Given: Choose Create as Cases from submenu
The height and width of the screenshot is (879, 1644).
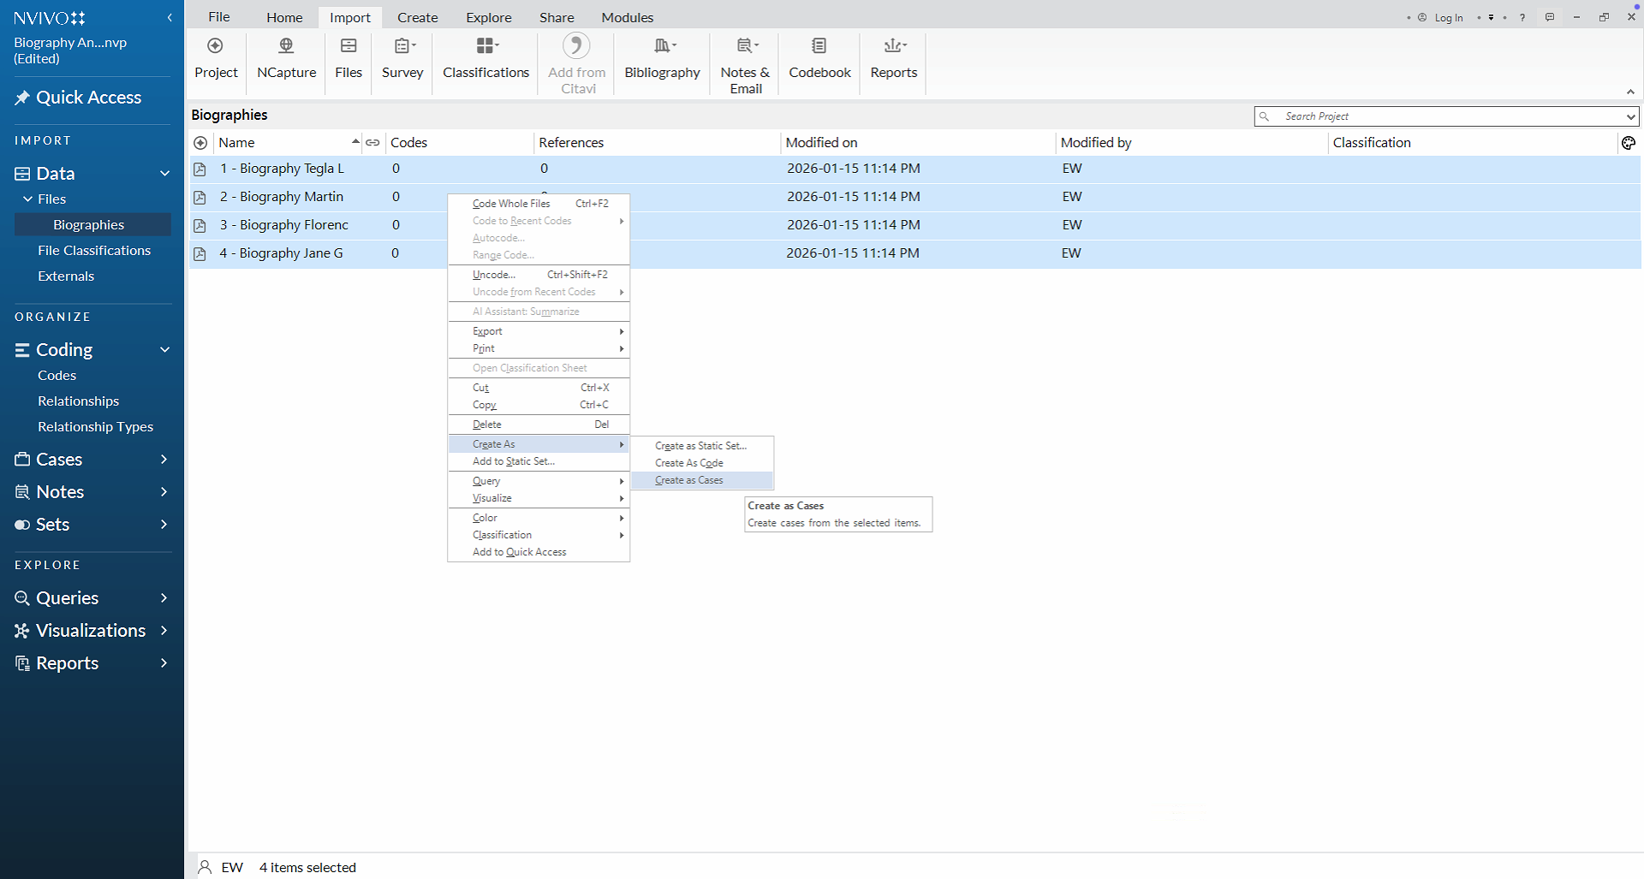Looking at the screenshot, I should 689,480.
